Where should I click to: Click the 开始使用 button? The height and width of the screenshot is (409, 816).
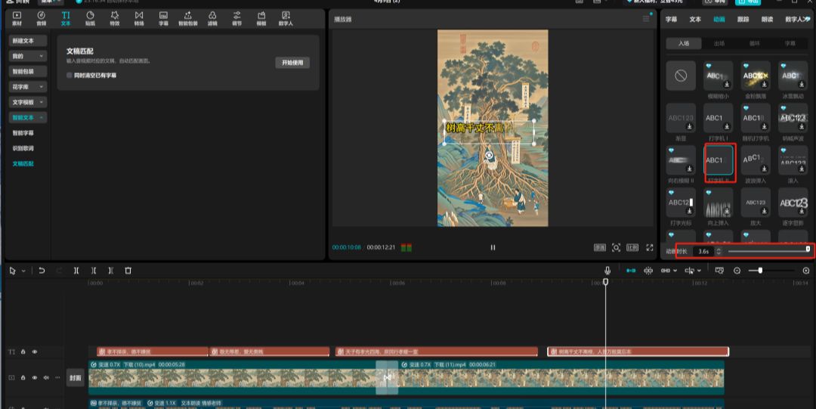coord(292,63)
